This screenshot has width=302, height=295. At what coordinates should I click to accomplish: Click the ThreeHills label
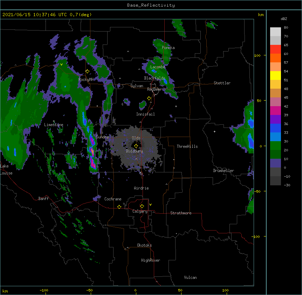click(187, 146)
